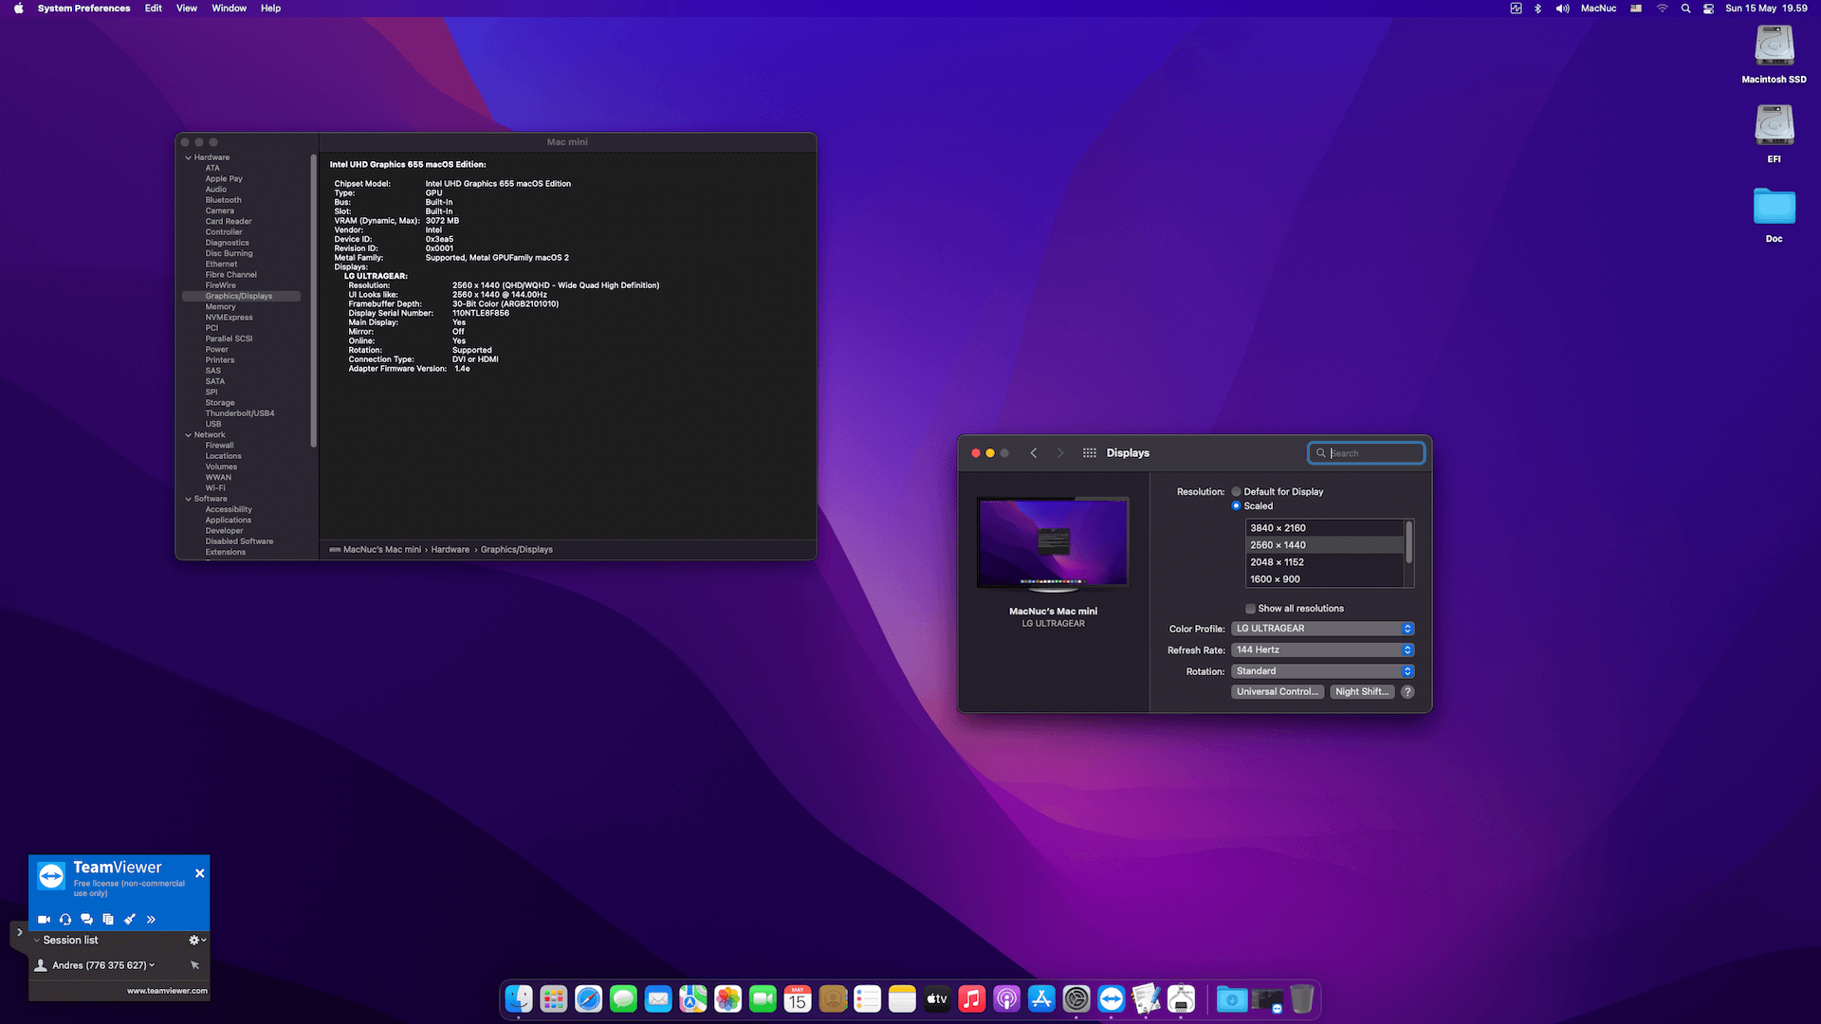Enable Show all resolutions
The height and width of the screenshot is (1024, 1821).
[x=1250, y=609]
